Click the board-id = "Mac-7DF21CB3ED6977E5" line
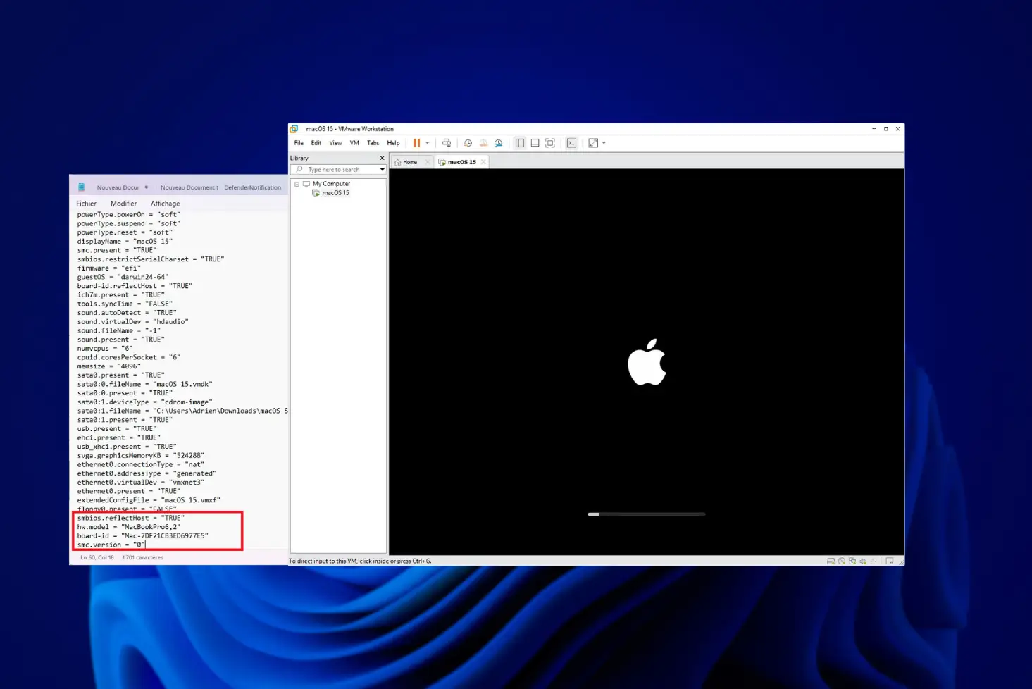This screenshot has width=1032, height=689. 143,535
